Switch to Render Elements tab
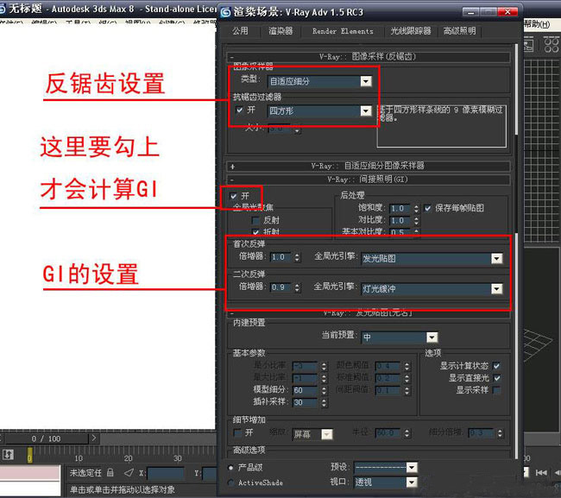This screenshot has height=498, width=561. 343,31
